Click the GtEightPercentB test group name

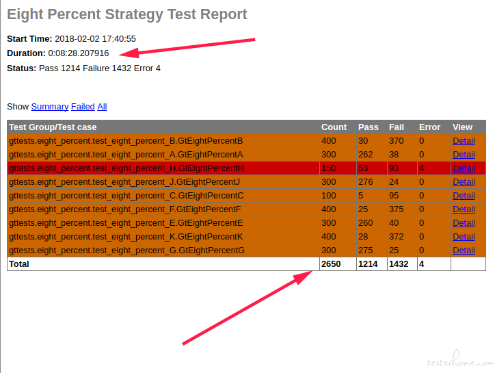pos(126,141)
